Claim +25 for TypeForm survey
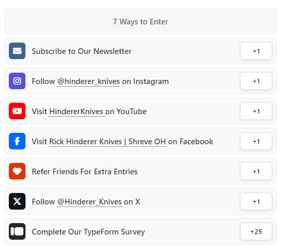281x248 pixels. (x=256, y=231)
